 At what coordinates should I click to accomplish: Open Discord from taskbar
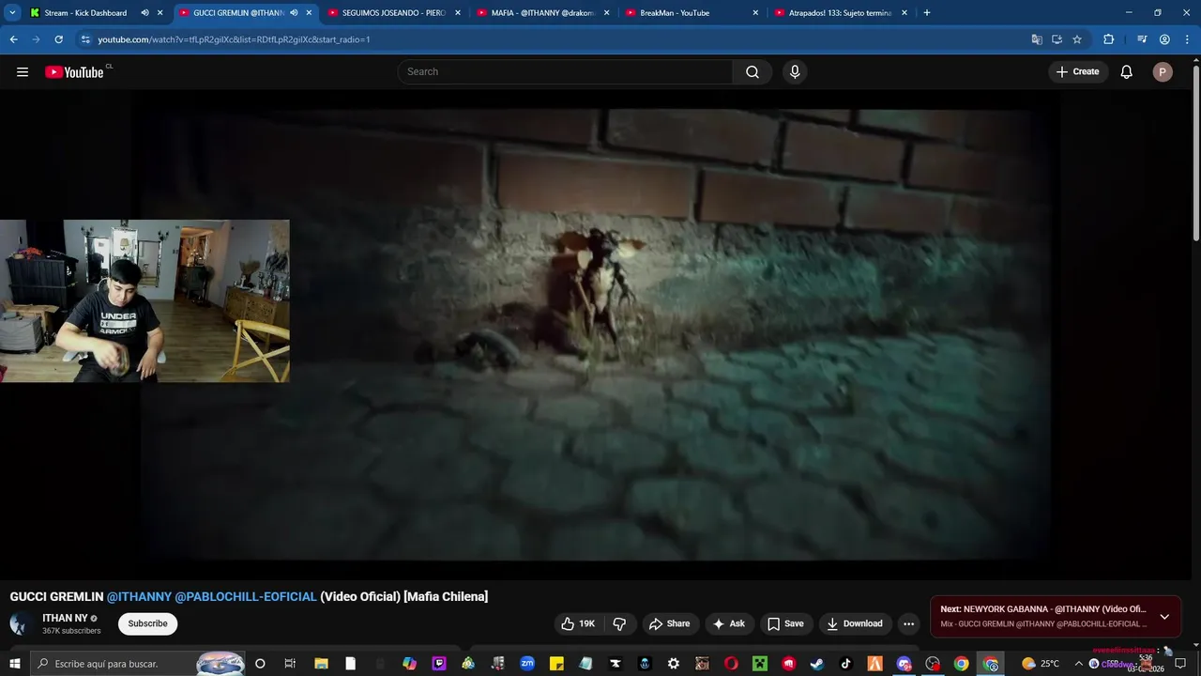[904, 664]
